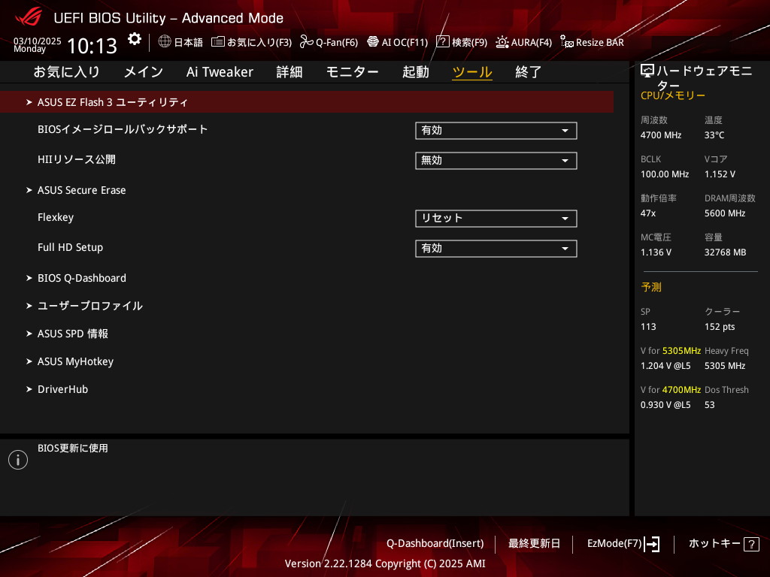The width and height of the screenshot is (770, 577).
Task: Click the globe language icon
Action: tap(165, 42)
